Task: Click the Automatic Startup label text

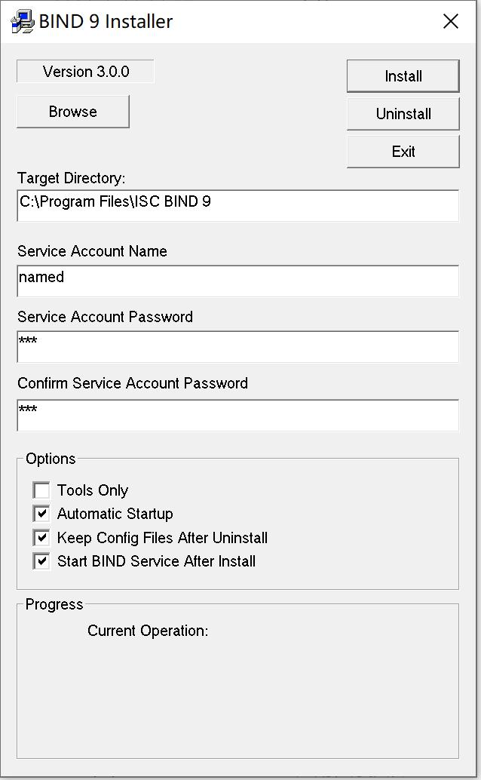Action: tap(115, 514)
